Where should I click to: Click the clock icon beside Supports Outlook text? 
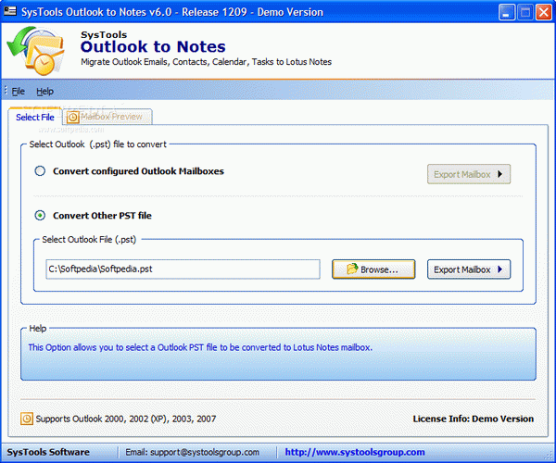[x=27, y=419]
